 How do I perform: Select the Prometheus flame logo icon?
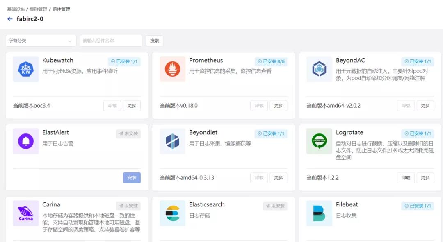pyautogui.click(x=173, y=69)
